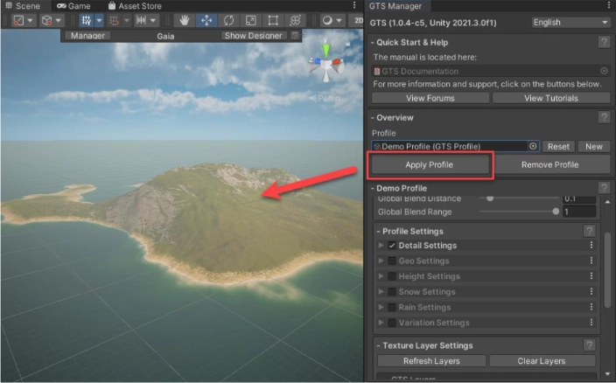Select the Rect transform tool

[273, 20]
